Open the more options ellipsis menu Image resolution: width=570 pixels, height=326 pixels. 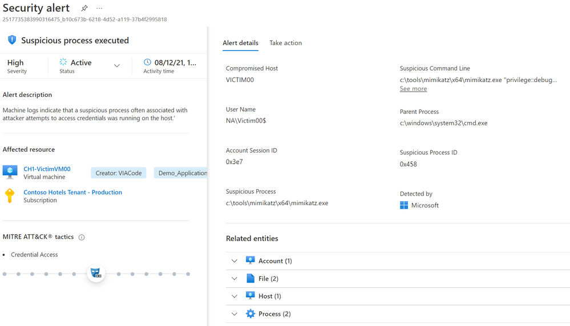point(99,8)
